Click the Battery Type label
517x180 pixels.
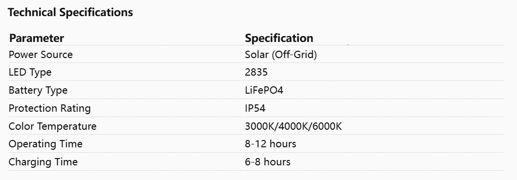38,90
